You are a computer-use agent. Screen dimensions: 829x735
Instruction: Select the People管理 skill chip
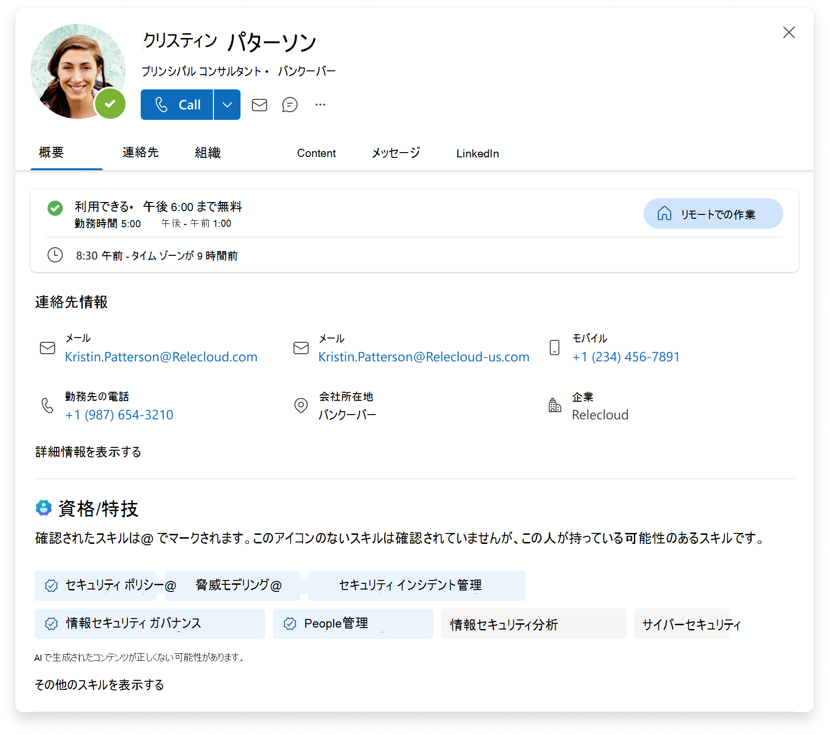pyautogui.click(x=353, y=623)
